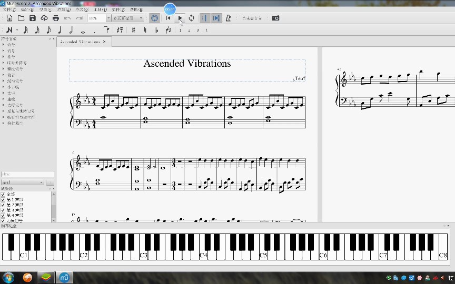
Task: Add a tie to the note
Action: pyautogui.click(x=106, y=29)
